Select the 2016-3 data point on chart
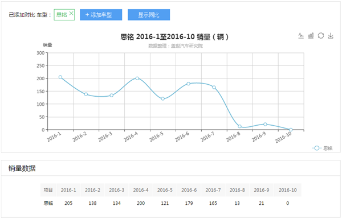 pos(112,96)
